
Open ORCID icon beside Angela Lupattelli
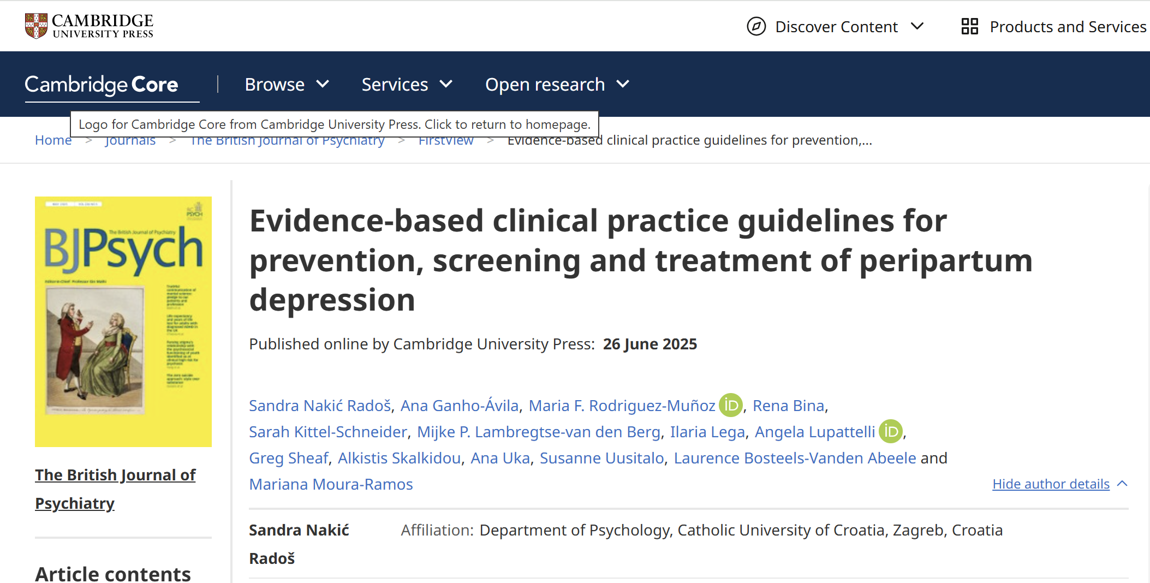click(890, 432)
